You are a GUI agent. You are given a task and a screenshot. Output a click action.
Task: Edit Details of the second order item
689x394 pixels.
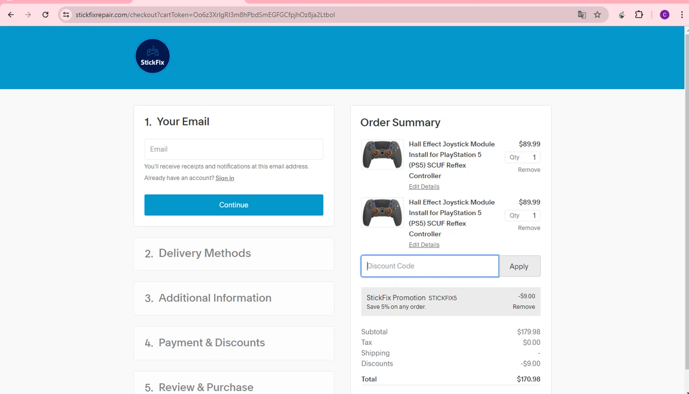pyautogui.click(x=424, y=245)
